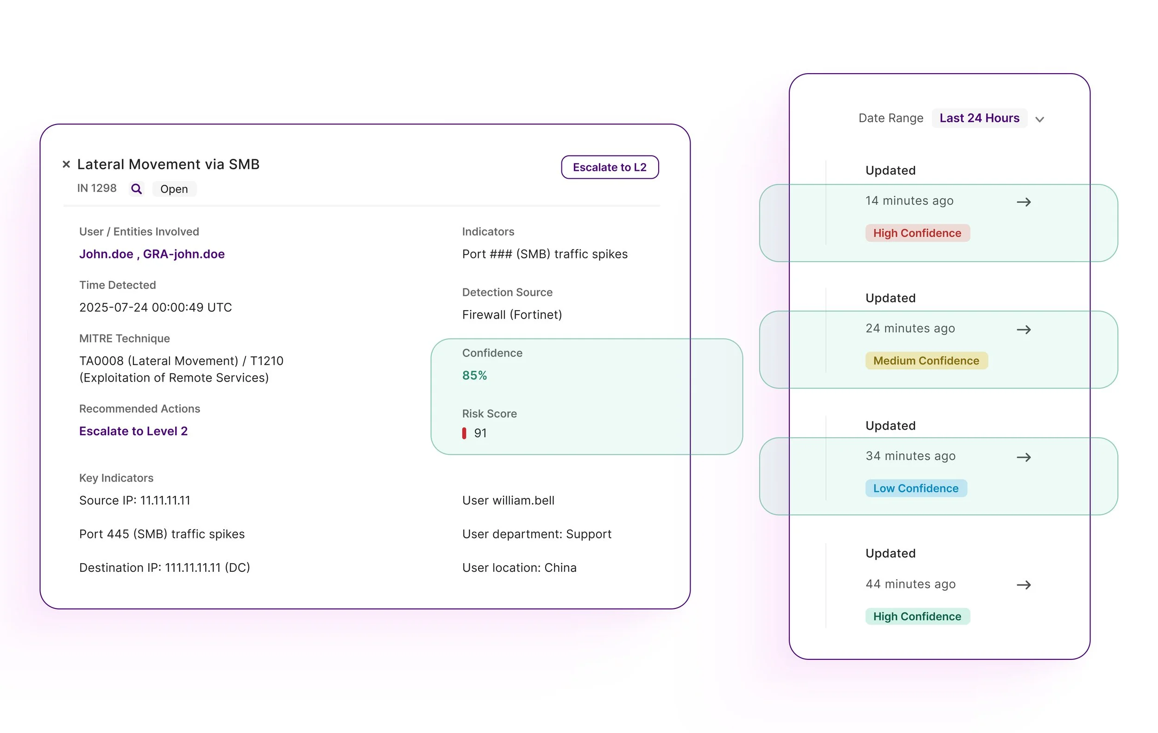Click the 44 minutes ago timestamp
This screenshot has height=733, width=1158.
911,584
